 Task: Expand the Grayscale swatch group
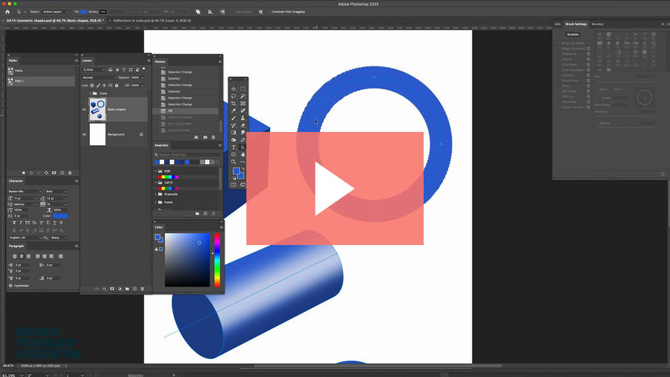click(x=156, y=194)
